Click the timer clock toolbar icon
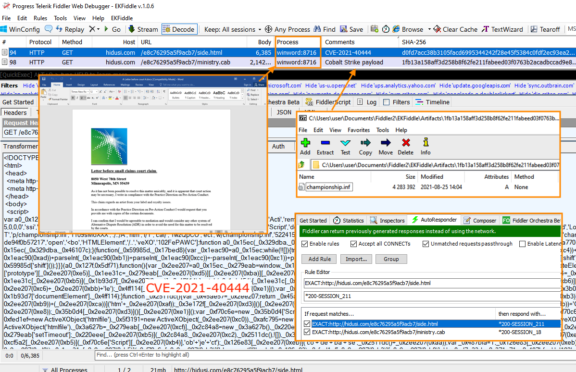This screenshot has width=576, height=372. tap(386, 29)
